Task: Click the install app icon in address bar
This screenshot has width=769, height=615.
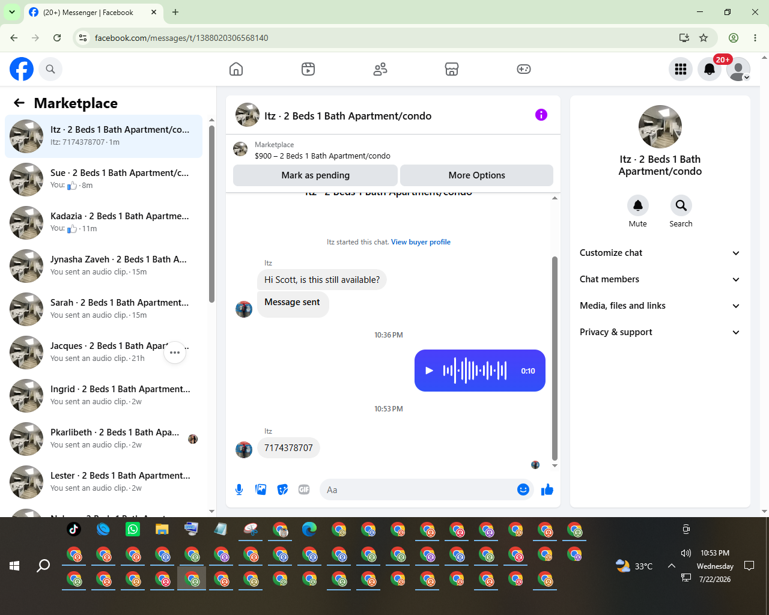Action: click(x=684, y=38)
